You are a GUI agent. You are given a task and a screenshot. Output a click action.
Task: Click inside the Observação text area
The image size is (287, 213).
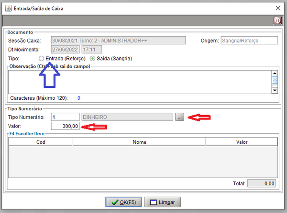pyautogui.click(x=140, y=82)
